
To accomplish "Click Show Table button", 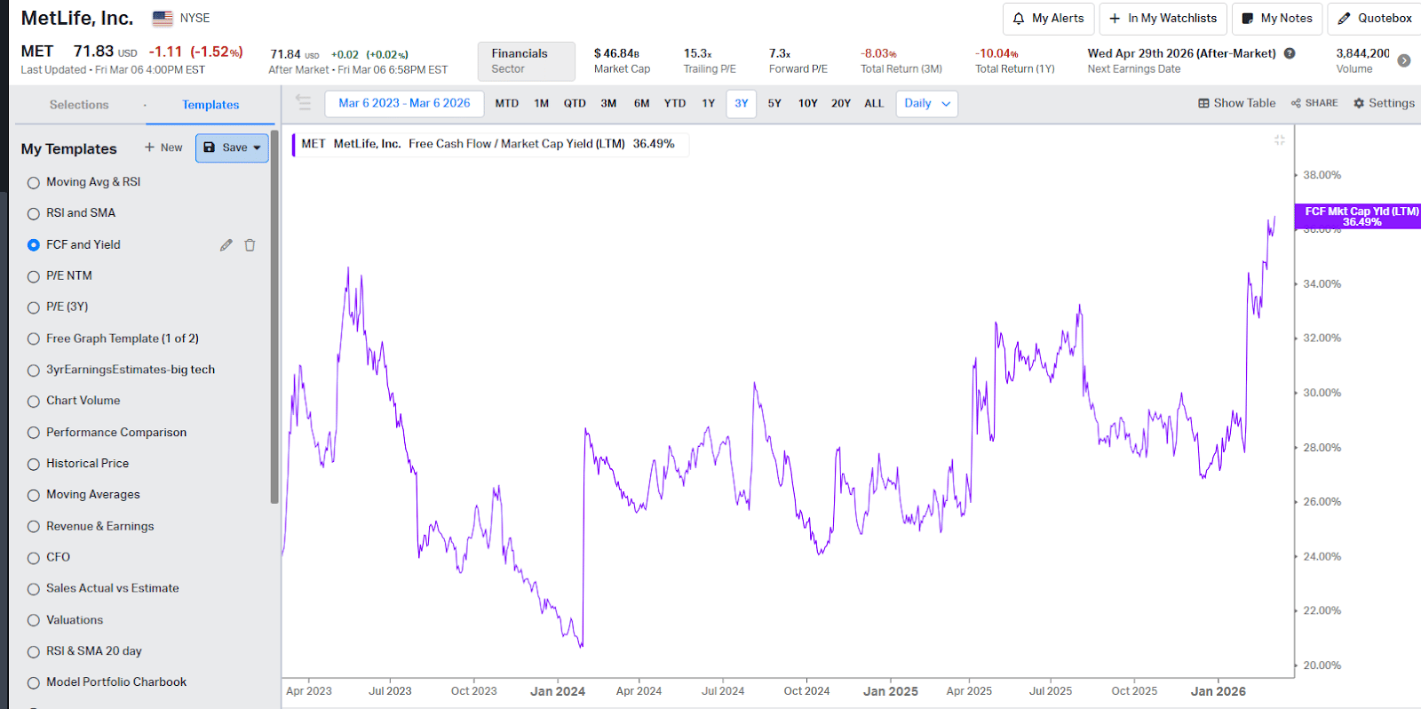I will tap(1236, 103).
